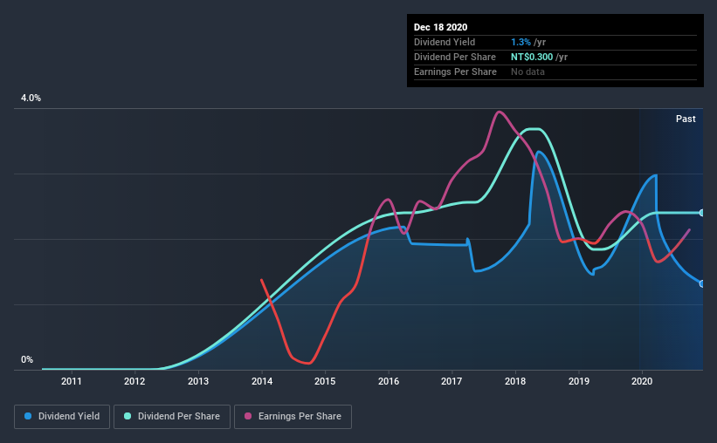The height and width of the screenshot is (443, 717).
Task: Select the Dividend Per Share end-point marker
Action: point(701,213)
